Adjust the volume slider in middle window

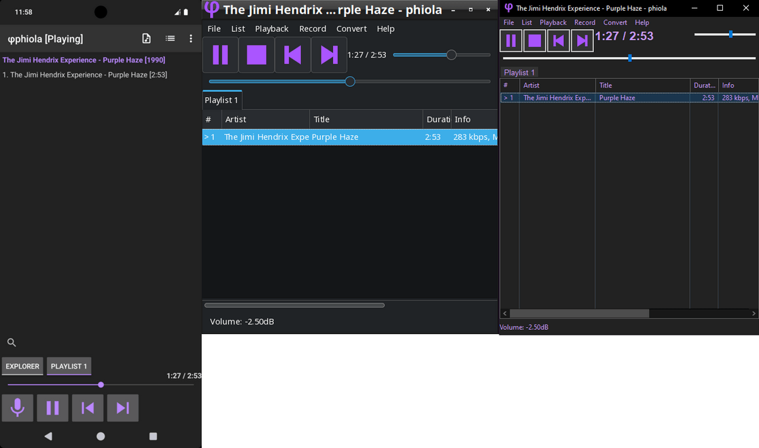pyautogui.click(x=442, y=55)
